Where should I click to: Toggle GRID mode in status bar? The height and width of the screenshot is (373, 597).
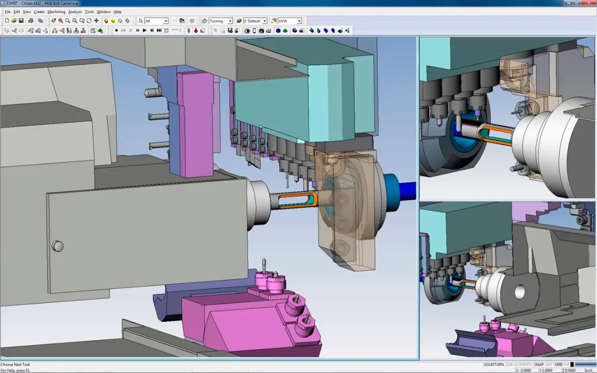(559, 364)
